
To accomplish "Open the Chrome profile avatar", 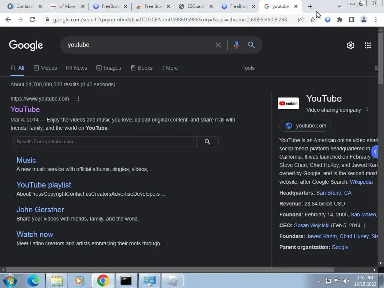I will coord(364,19).
